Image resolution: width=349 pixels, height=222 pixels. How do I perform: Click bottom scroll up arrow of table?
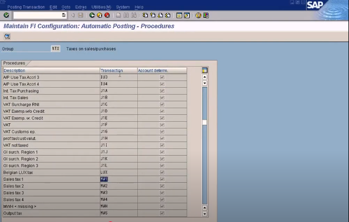click(205, 208)
